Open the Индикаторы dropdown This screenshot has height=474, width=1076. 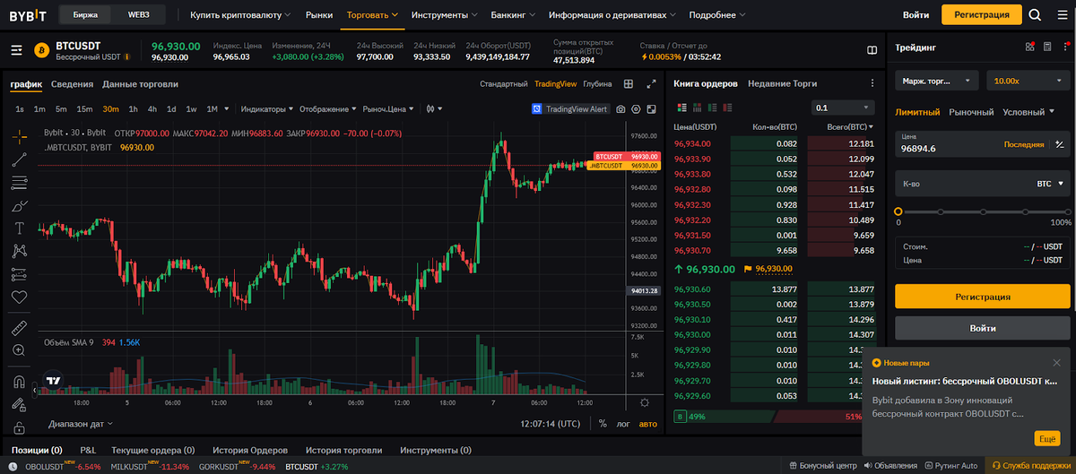click(x=267, y=109)
